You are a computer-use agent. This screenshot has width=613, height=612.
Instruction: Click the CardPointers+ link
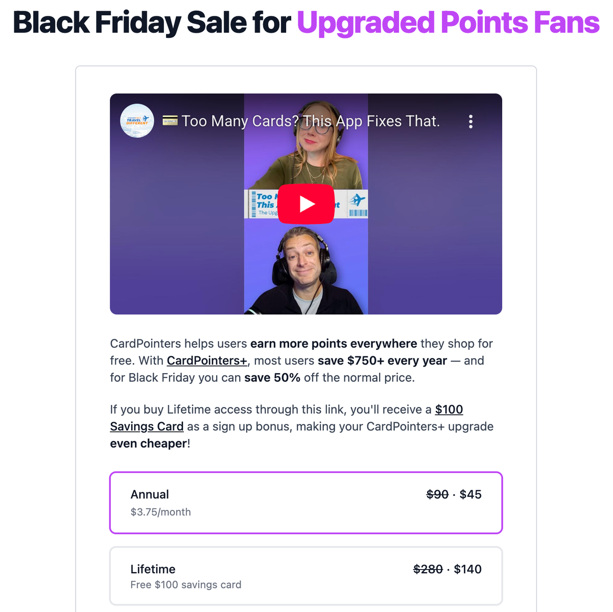[206, 360]
